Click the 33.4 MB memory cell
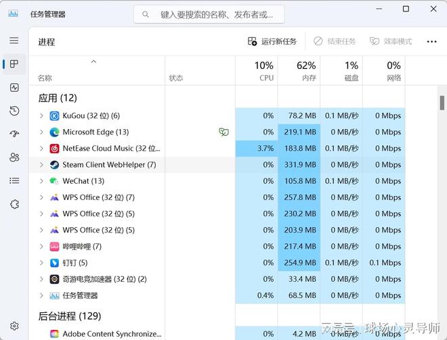447x340 pixels. coord(299,279)
